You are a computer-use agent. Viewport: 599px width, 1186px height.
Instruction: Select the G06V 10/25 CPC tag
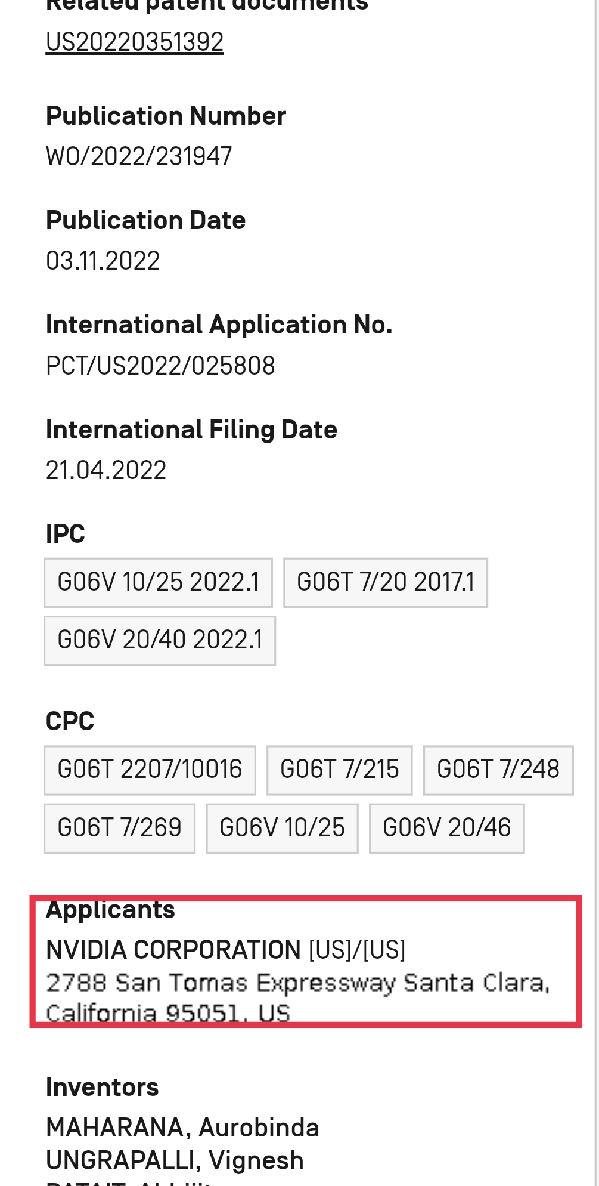[x=282, y=828]
